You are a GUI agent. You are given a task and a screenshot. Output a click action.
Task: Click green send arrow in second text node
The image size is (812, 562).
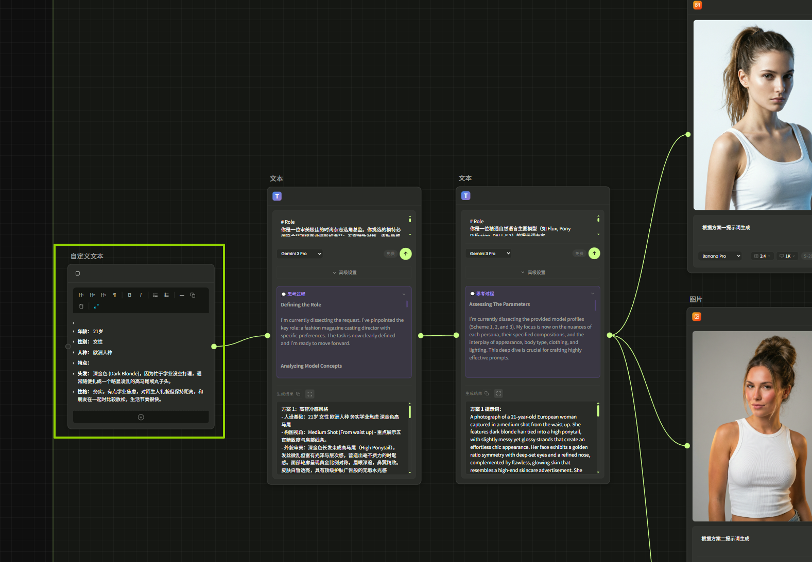[594, 253]
